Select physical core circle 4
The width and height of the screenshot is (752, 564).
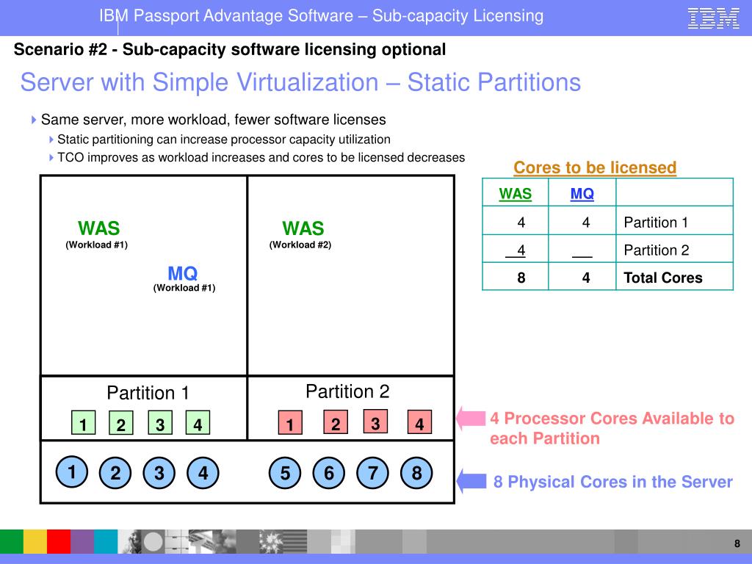tap(203, 473)
